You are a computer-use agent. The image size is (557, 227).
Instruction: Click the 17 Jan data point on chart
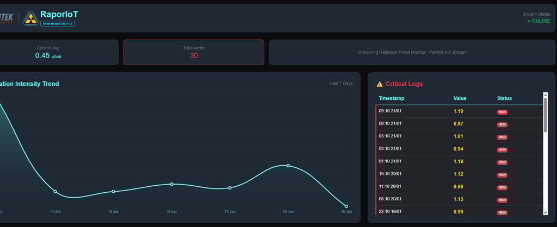point(230,188)
